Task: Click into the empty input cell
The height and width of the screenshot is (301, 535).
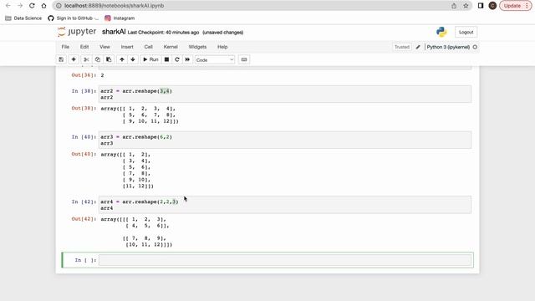Action: (285, 260)
